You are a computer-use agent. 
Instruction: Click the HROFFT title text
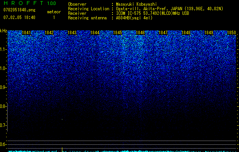pos(24,3)
